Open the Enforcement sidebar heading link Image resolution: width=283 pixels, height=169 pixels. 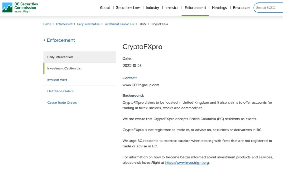coord(60,40)
